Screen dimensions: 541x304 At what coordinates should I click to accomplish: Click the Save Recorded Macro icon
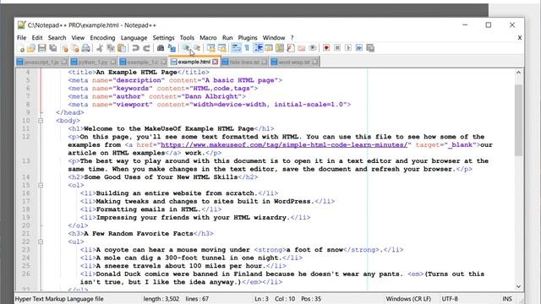point(370,48)
